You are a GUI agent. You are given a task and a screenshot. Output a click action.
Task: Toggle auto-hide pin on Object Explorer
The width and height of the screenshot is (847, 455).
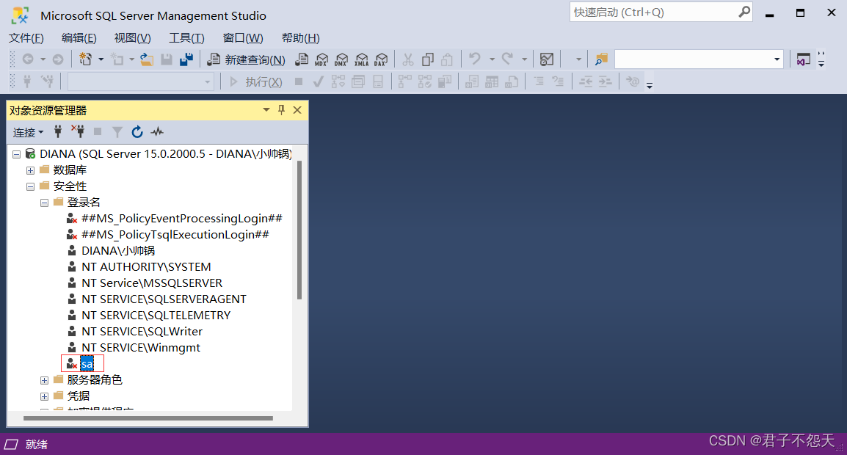pos(281,109)
